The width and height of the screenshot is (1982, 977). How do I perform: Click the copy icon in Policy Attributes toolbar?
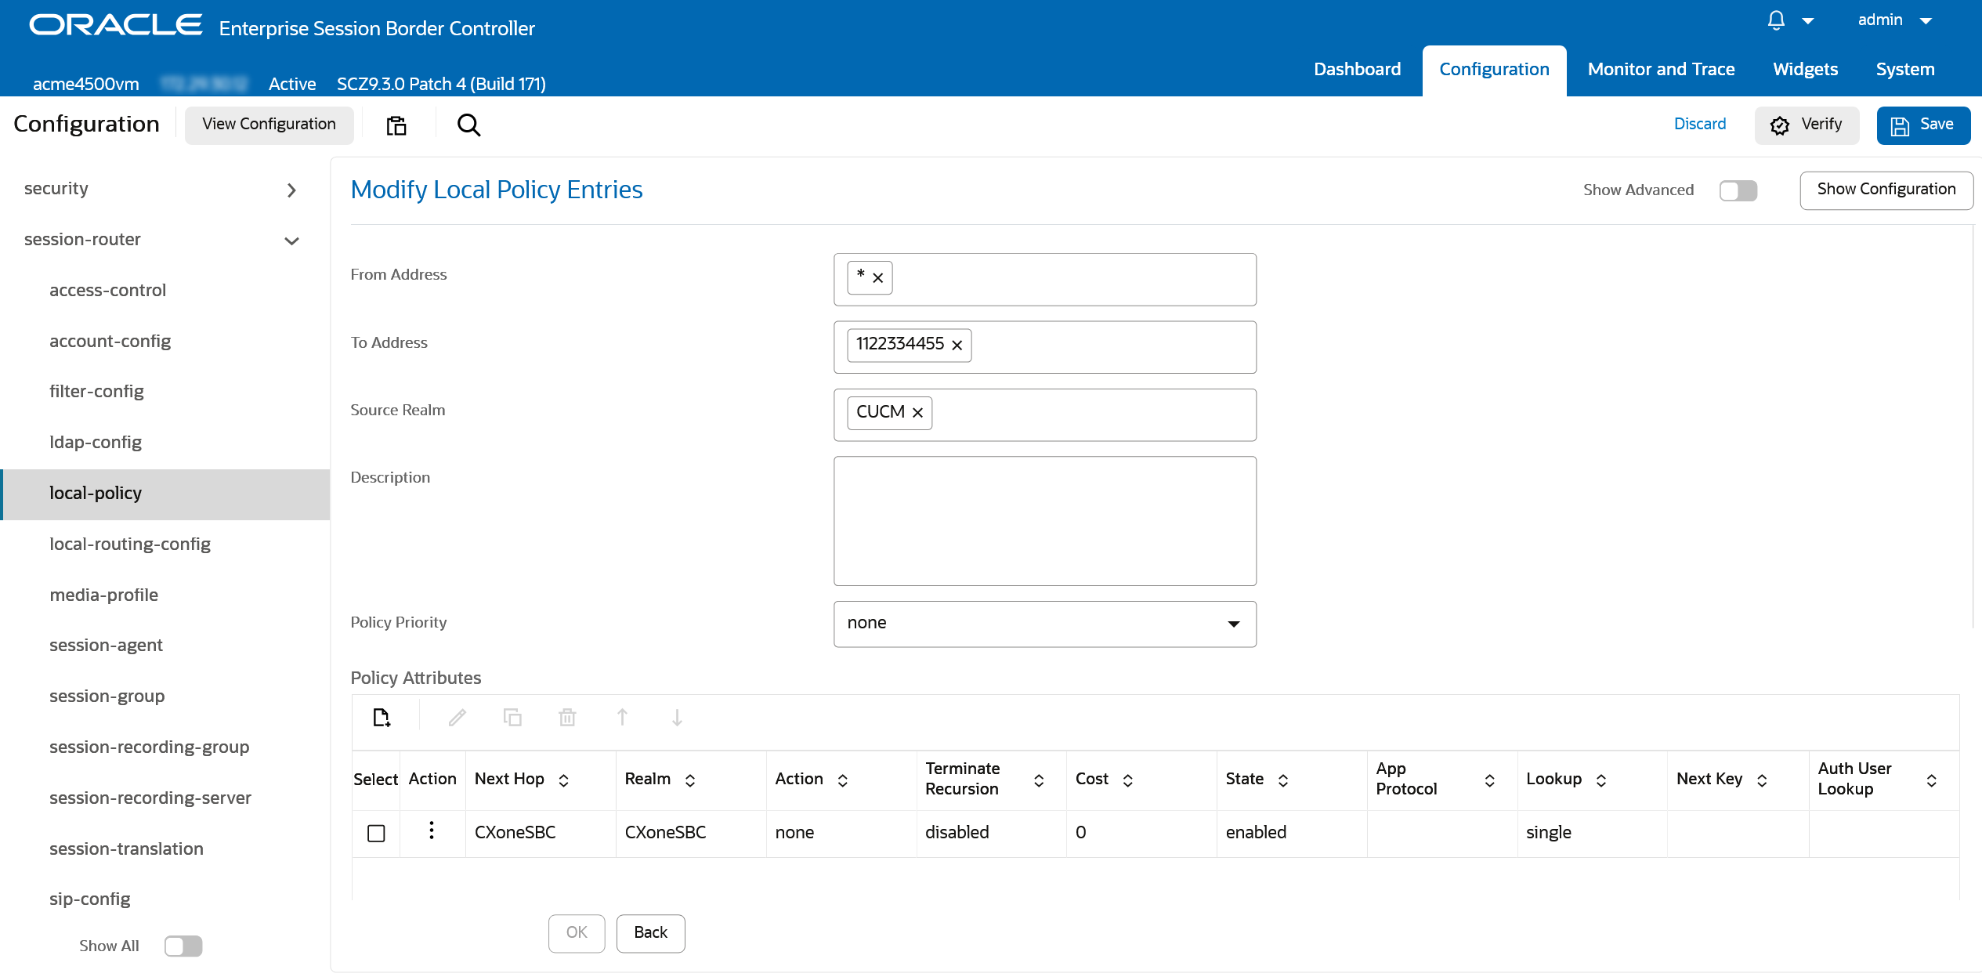[512, 718]
